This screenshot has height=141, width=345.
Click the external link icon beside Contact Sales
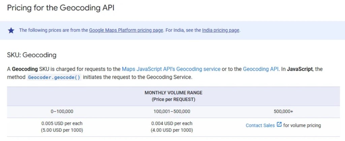(x=279, y=125)
